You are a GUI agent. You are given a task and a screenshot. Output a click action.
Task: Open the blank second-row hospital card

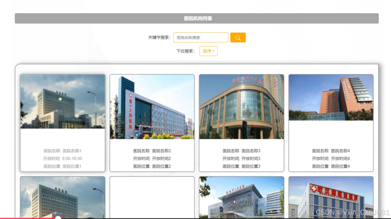[x=152, y=197]
